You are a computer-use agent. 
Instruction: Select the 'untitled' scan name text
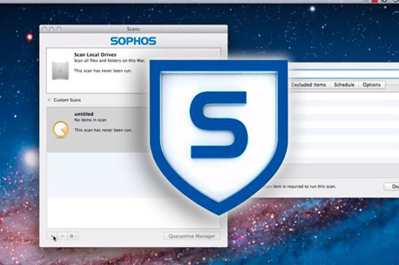[x=84, y=114]
